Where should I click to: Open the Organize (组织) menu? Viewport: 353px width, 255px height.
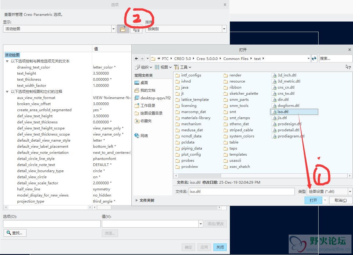coord(144,67)
